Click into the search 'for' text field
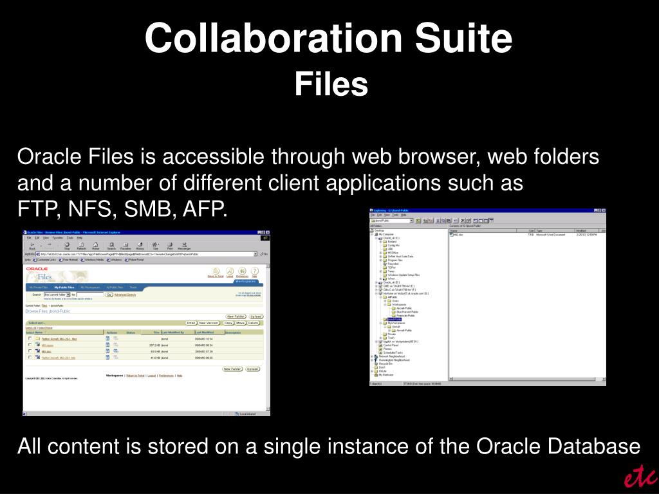Viewport: 659px width, 494px height. [x=90, y=295]
